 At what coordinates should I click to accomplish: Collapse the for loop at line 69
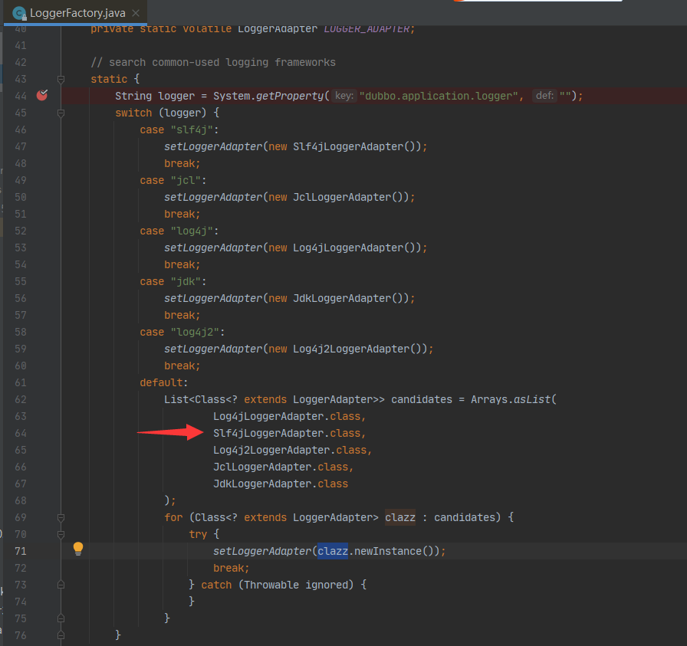click(x=61, y=518)
